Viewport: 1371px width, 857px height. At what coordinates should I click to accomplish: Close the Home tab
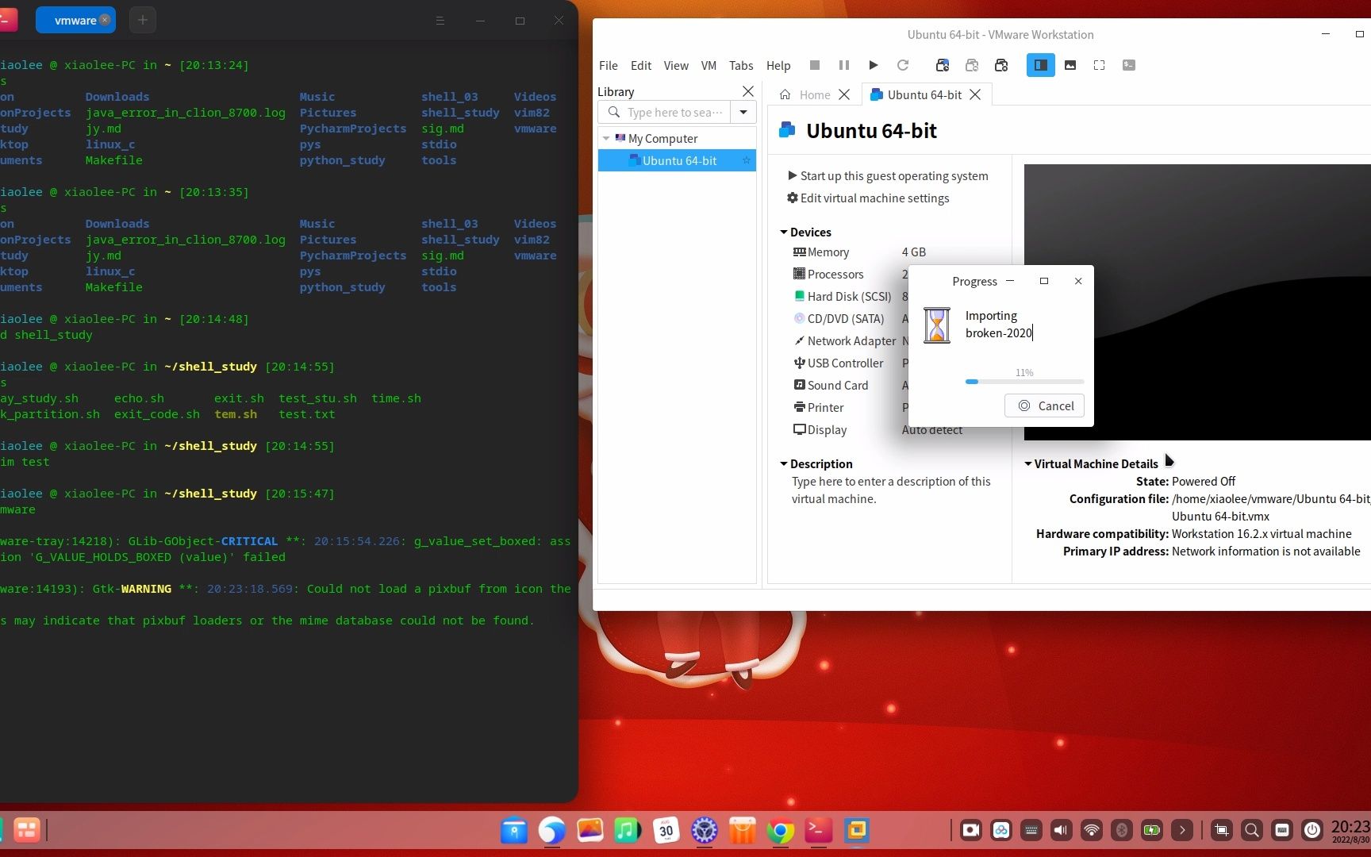pyautogui.click(x=844, y=94)
